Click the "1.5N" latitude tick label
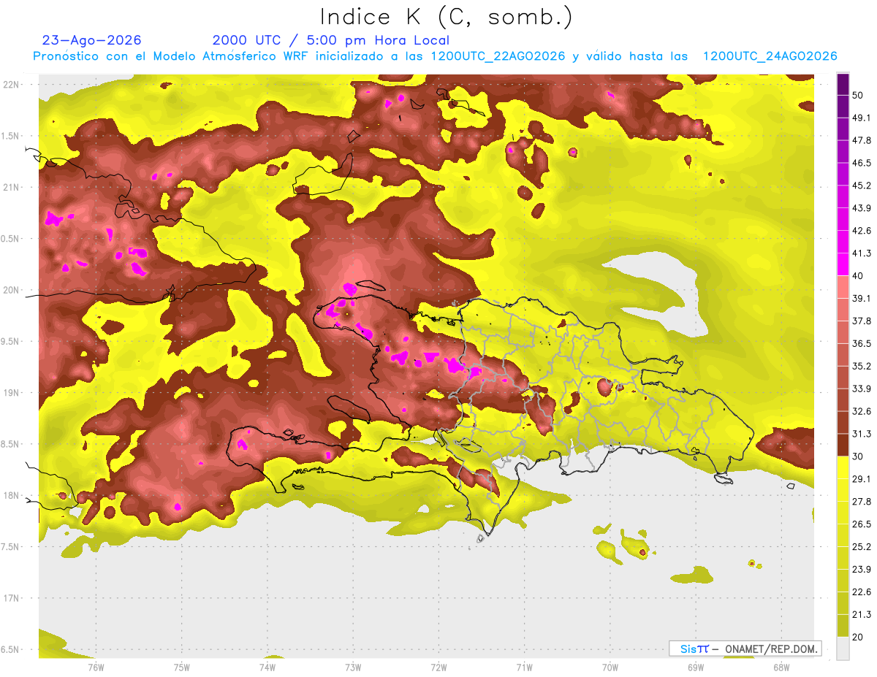The height and width of the screenshot is (677, 877). (11, 136)
